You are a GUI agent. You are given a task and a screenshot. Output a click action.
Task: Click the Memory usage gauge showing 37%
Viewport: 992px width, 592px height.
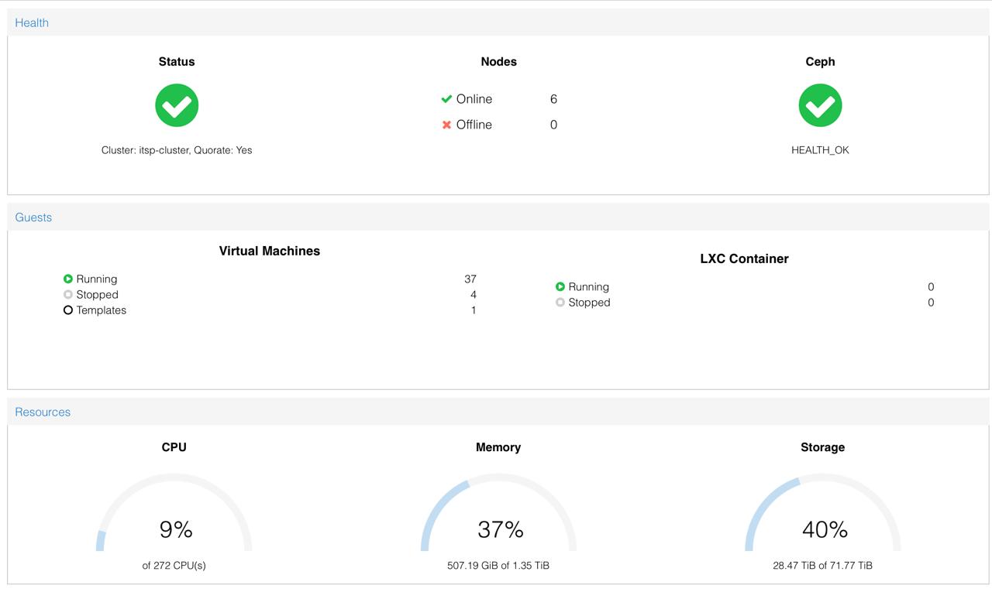pos(498,512)
